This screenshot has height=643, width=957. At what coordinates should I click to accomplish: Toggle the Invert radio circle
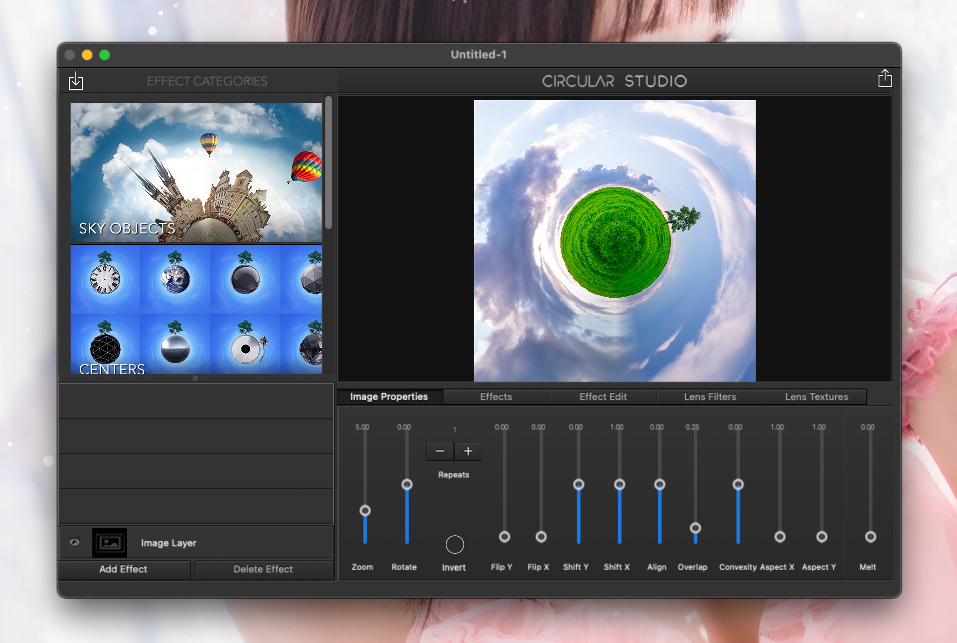click(455, 544)
